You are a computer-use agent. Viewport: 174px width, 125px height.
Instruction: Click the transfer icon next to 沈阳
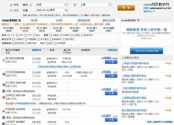(x=3, y=91)
